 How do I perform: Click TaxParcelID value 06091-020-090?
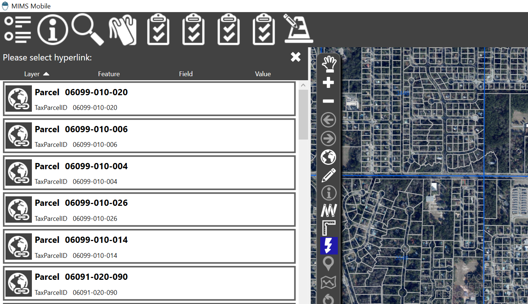click(x=95, y=293)
